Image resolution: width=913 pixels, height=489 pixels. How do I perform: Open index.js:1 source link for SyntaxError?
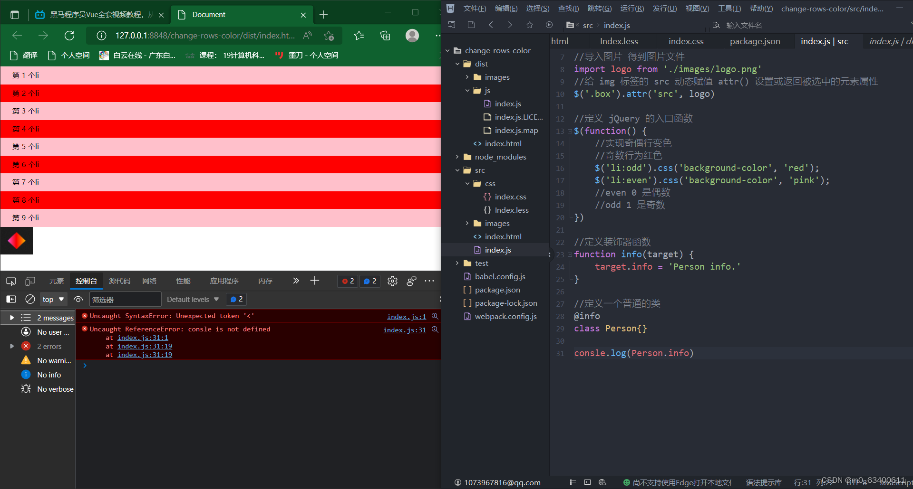tap(407, 317)
